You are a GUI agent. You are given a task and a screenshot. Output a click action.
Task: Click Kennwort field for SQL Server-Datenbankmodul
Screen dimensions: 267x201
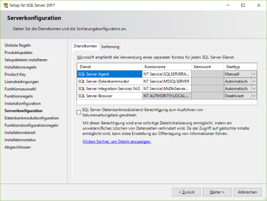click(x=208, y=82)
